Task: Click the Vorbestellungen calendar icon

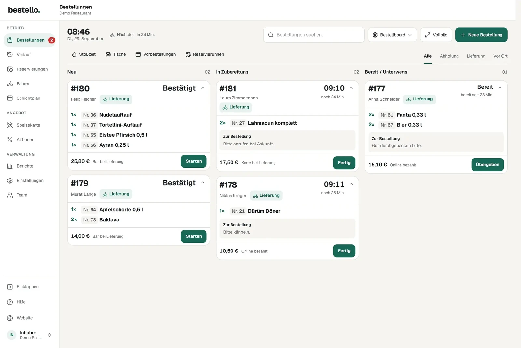Action: point(138,54)
